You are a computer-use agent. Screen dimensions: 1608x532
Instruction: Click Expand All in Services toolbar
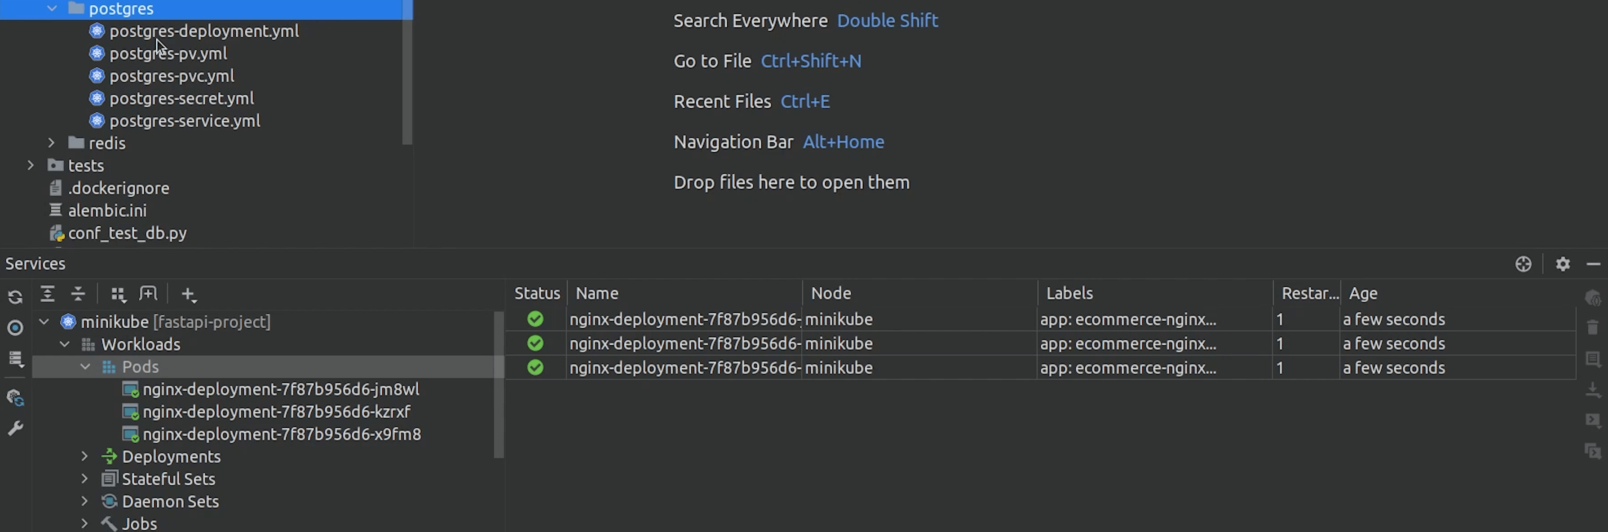[48, 294]
